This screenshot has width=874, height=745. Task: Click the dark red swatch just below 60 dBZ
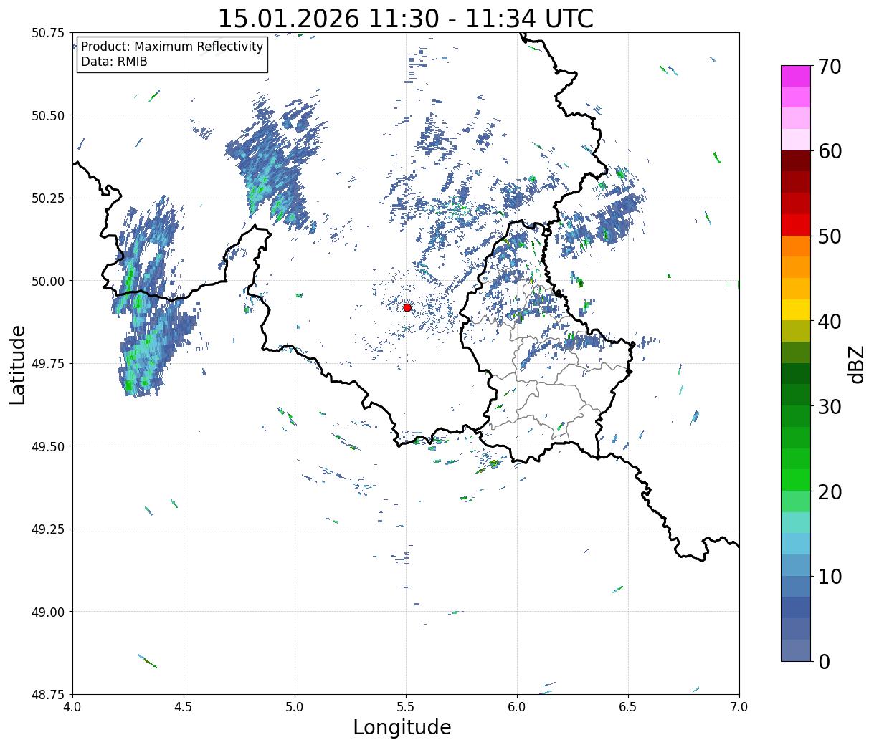coord(796,161)
